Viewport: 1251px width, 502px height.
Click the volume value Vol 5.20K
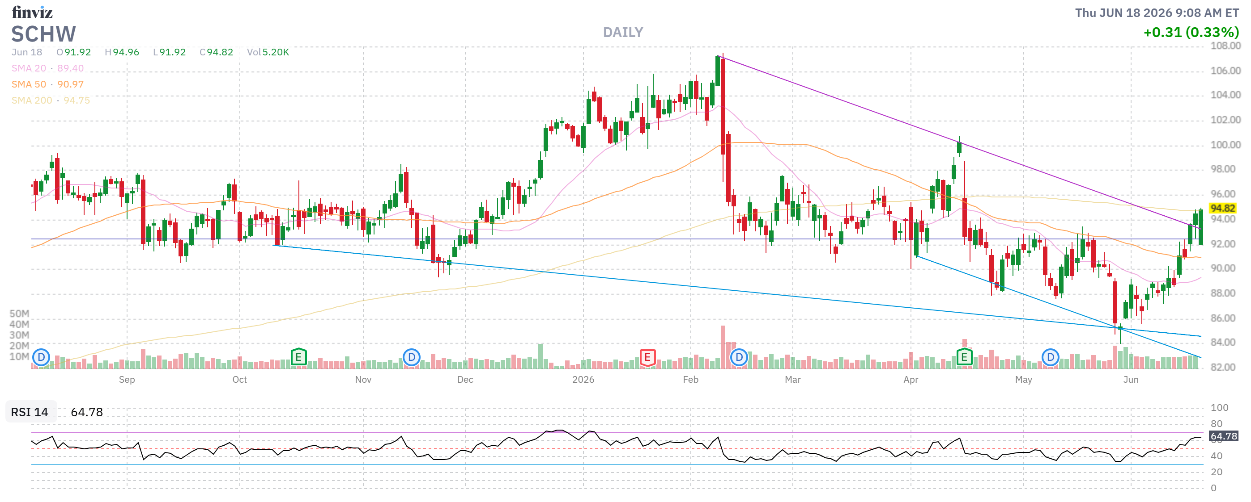pos(268,52)
